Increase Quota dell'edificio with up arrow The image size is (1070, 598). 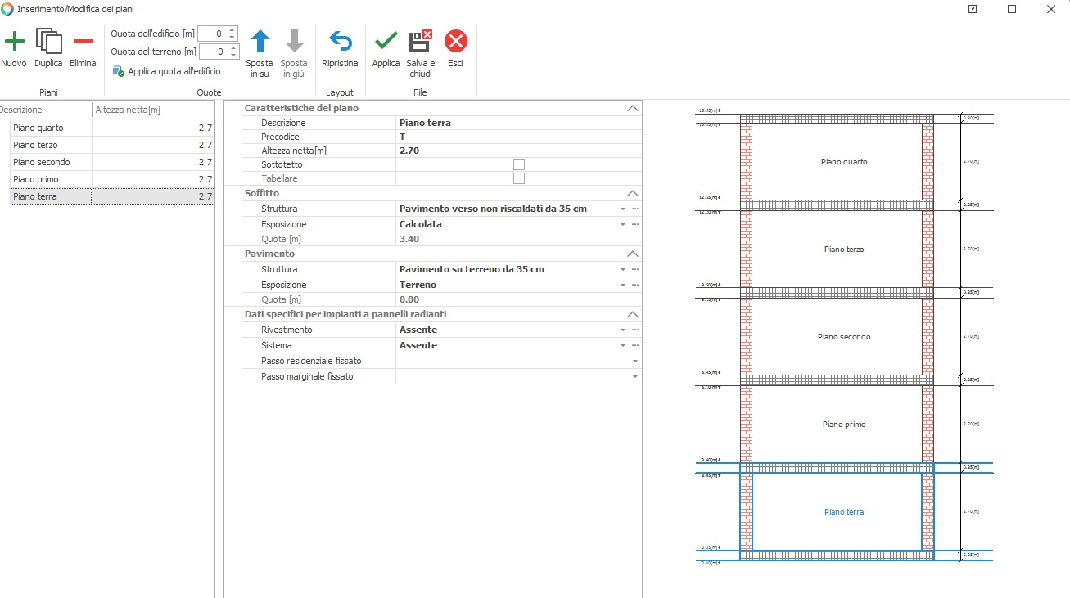click(x=233, y=30)
